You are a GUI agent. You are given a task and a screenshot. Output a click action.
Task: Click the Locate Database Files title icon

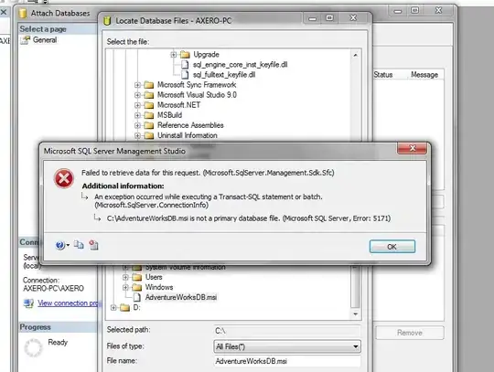coord(107,21)
